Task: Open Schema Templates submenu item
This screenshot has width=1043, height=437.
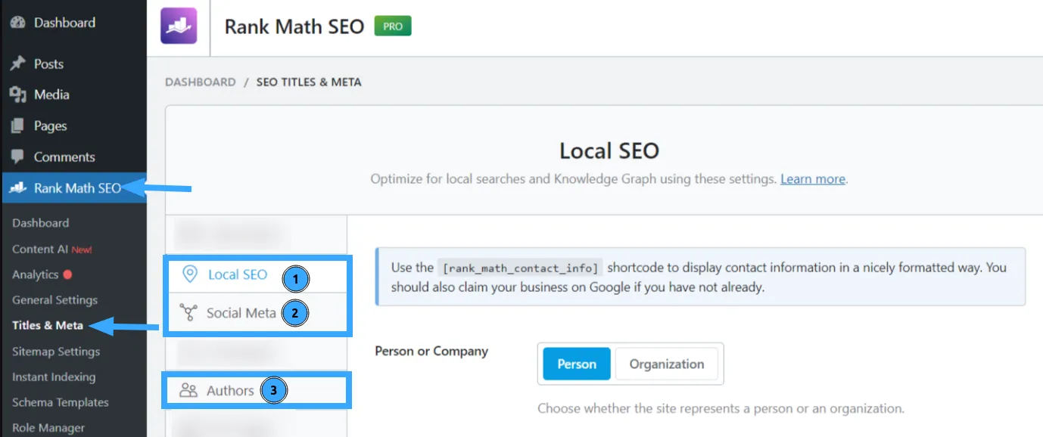Action: pos(61,402)
